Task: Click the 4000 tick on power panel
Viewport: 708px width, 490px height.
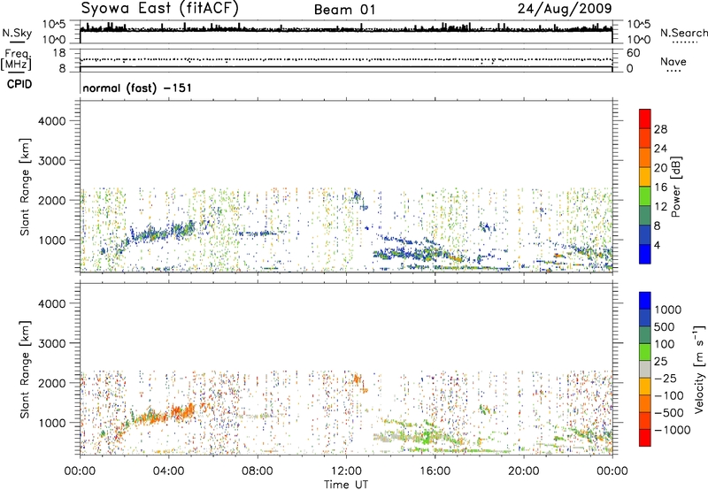Action: point(51,121)
